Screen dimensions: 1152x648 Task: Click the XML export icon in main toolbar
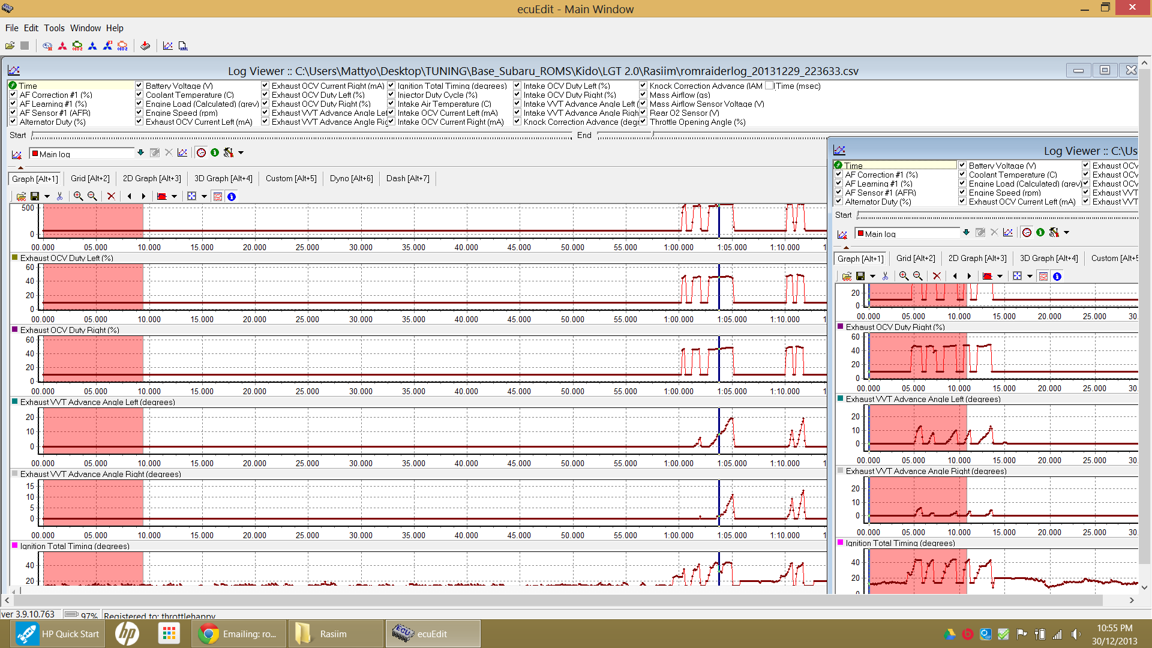[x=183, y=46]
